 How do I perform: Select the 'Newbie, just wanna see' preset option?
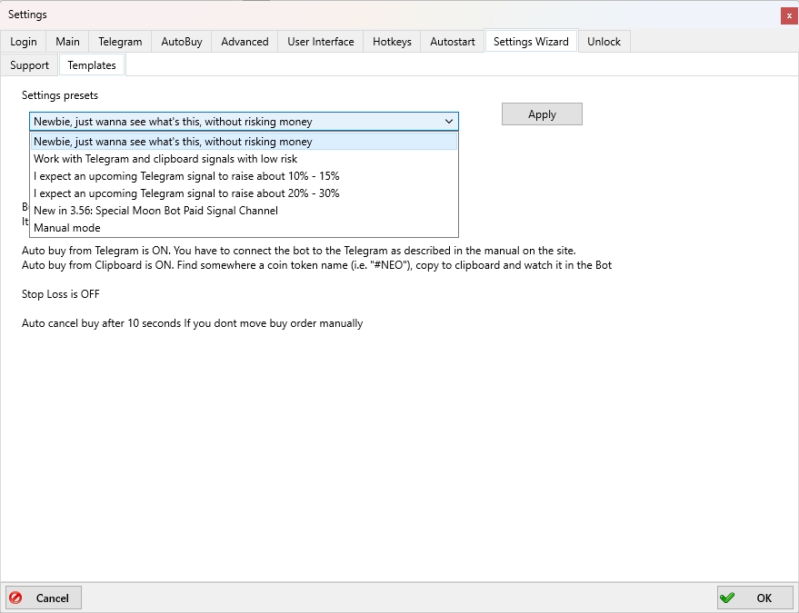pyautogui.click(x=173, y=142)
